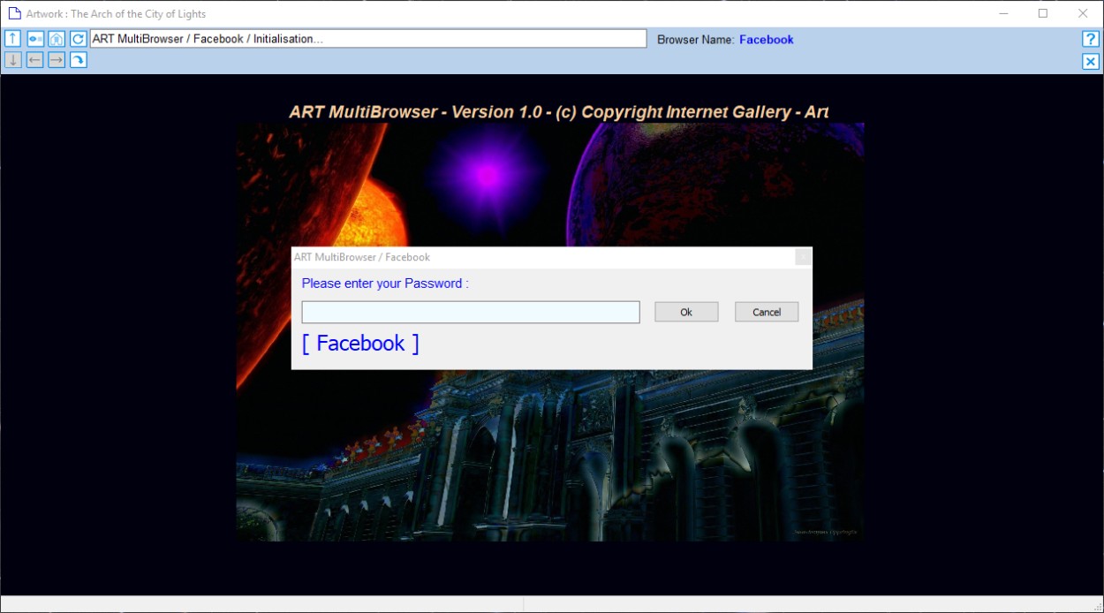
Task: Click the up arrow toolbar icon
Action: 13,39
